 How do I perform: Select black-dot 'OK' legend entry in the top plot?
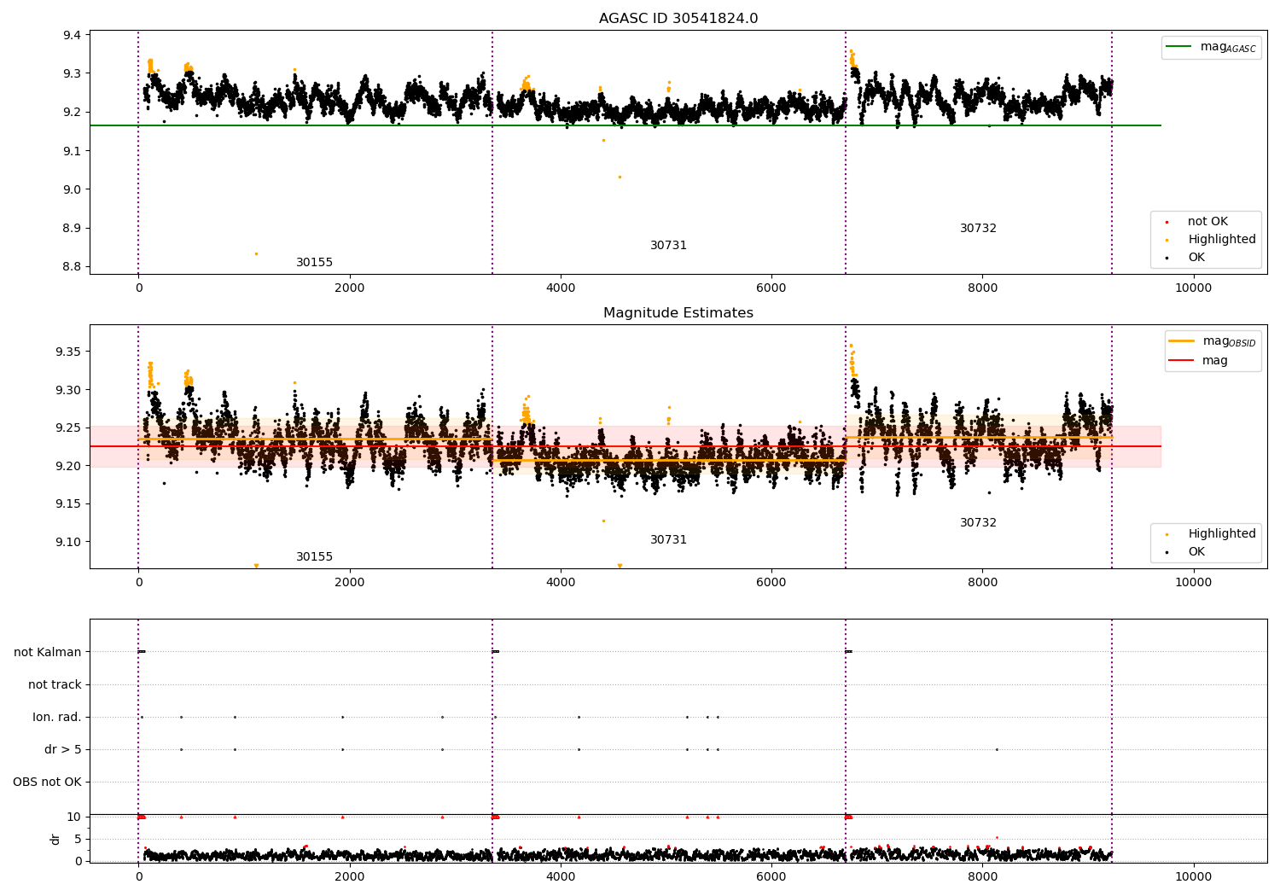[1186, 258]
